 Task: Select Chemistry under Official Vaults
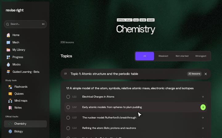[25, 124]
